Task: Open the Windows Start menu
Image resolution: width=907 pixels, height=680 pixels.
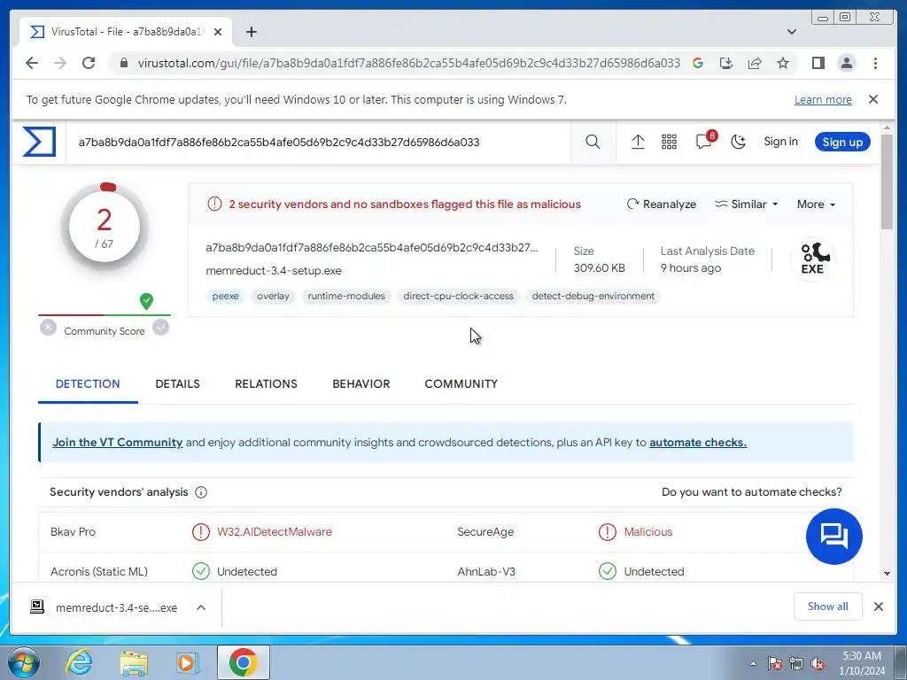Action: click(x=24, y=662)
